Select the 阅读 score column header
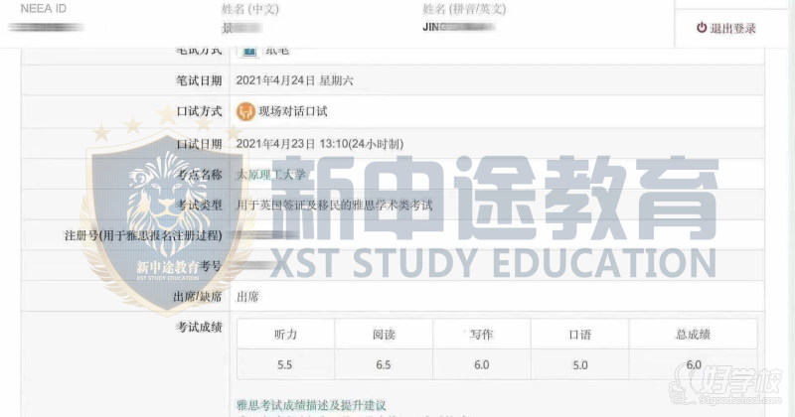 coord(383,335)
